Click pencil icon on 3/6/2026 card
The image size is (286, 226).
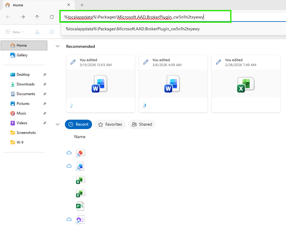point(146,62)
